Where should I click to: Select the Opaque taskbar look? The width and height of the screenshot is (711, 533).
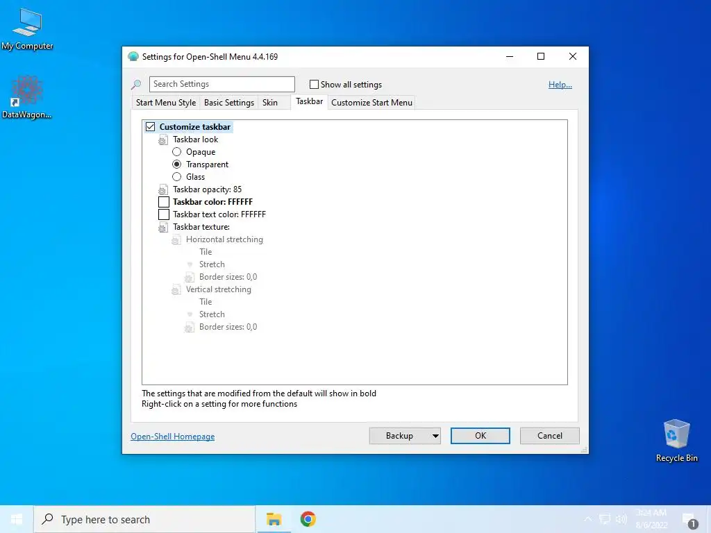(177, 152)
